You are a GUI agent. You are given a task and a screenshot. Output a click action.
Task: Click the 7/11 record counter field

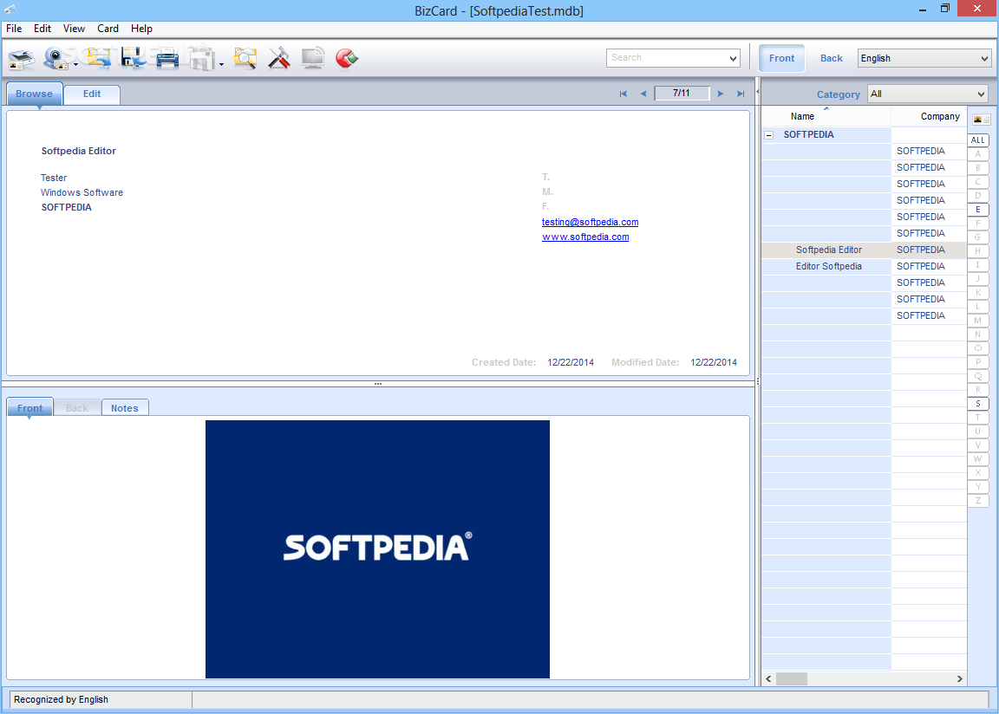682,93
